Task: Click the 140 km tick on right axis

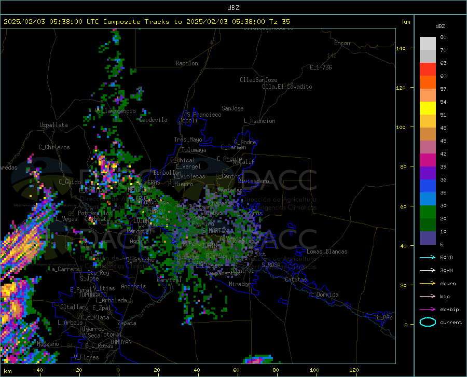Action: point(401,48)
